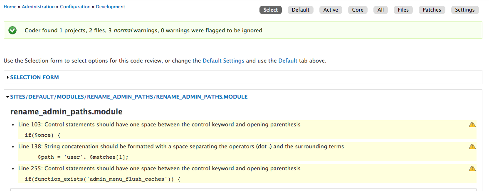The width and height of the screenshot is (489, 191).
Task: Click the Default link in the help sentence
Action: [288, 60]
